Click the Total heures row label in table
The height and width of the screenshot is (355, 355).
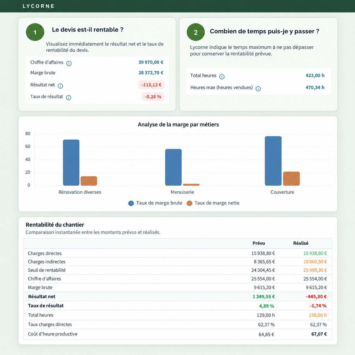click(40, 315)
